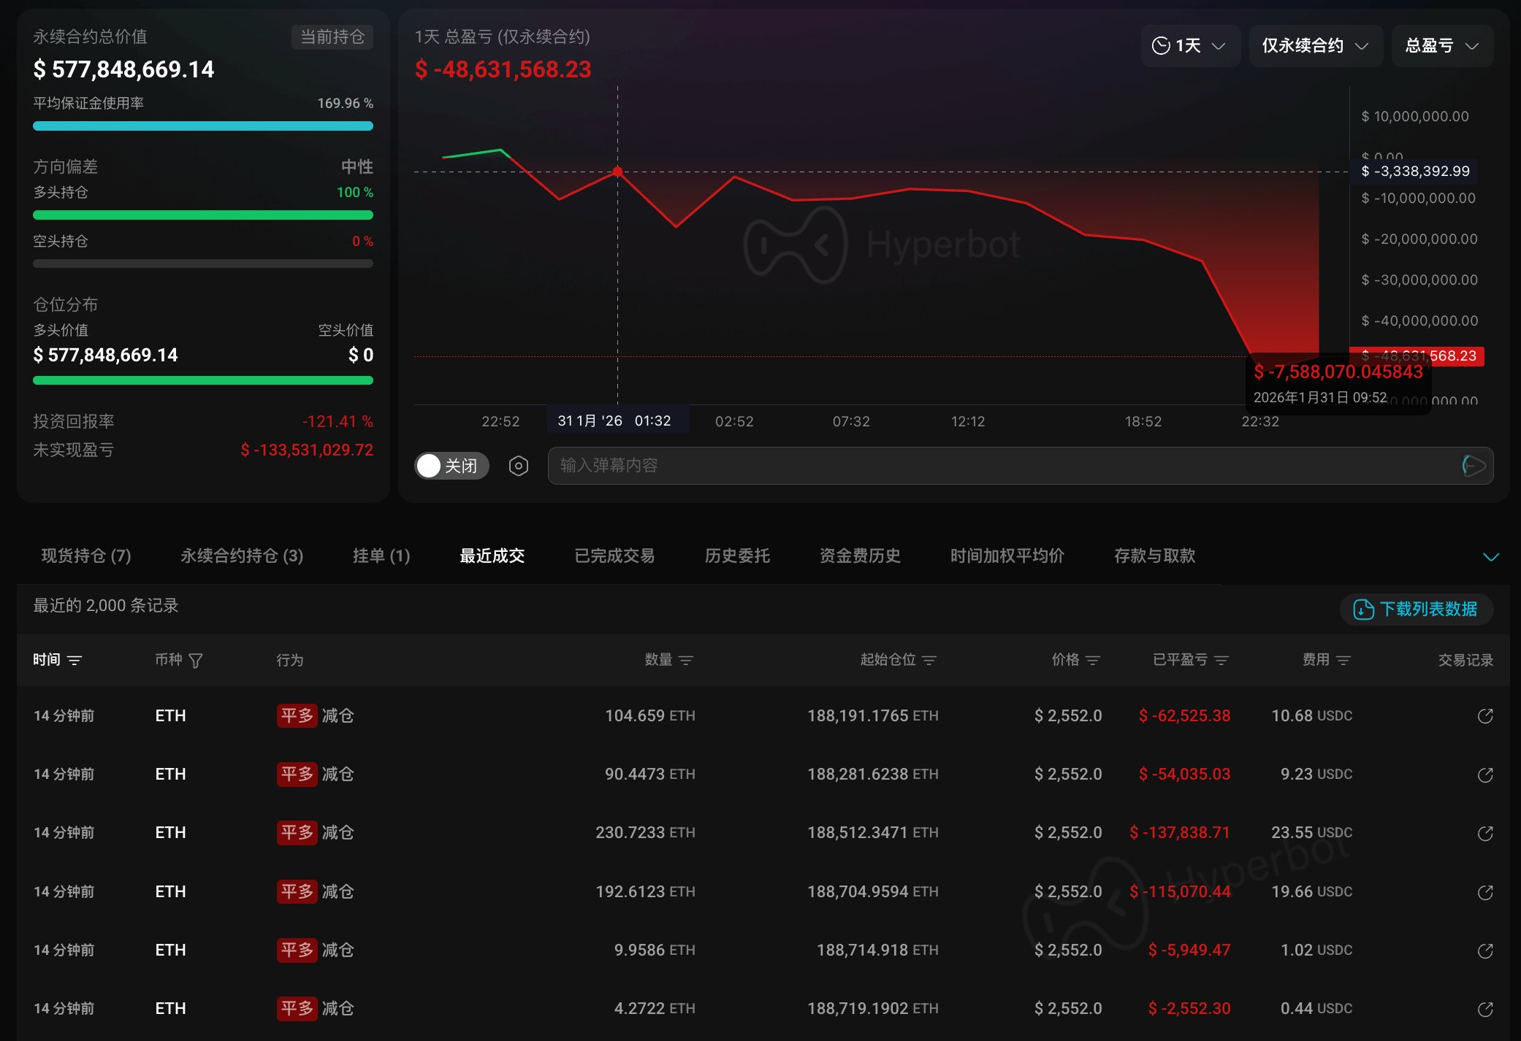Switch to the 资金费历史 tab

point(860,556)
